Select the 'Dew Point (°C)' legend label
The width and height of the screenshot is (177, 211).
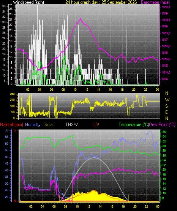[162, 125]
